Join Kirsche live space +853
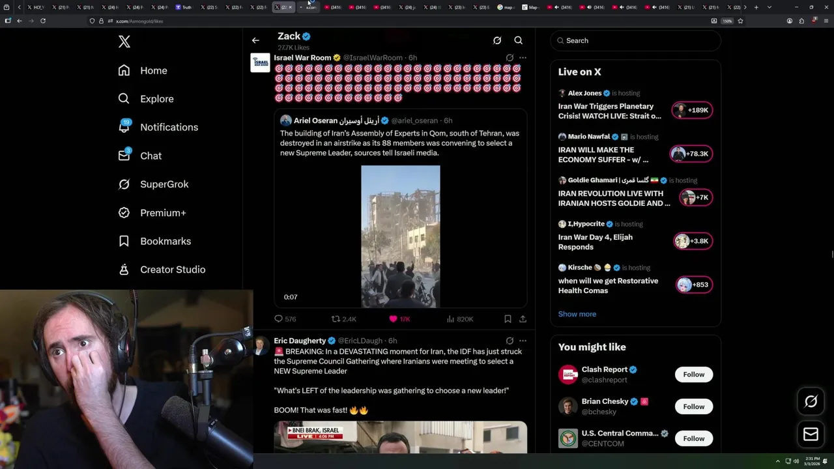This screenshot has width=834, height=469. click(693, 285)
